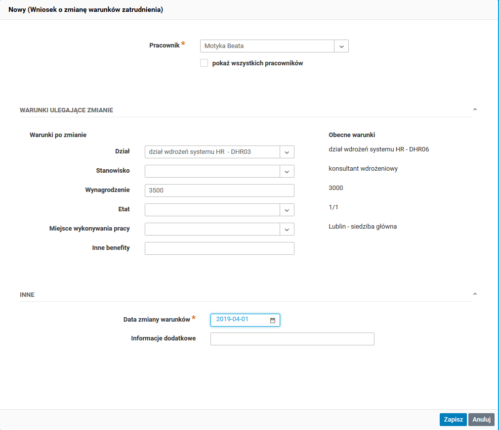Open the Pracownik dropdown arrow

pos(341,46)
